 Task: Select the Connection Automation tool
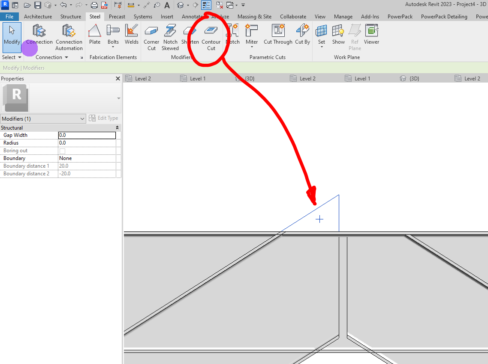click(x=69, y=36)
